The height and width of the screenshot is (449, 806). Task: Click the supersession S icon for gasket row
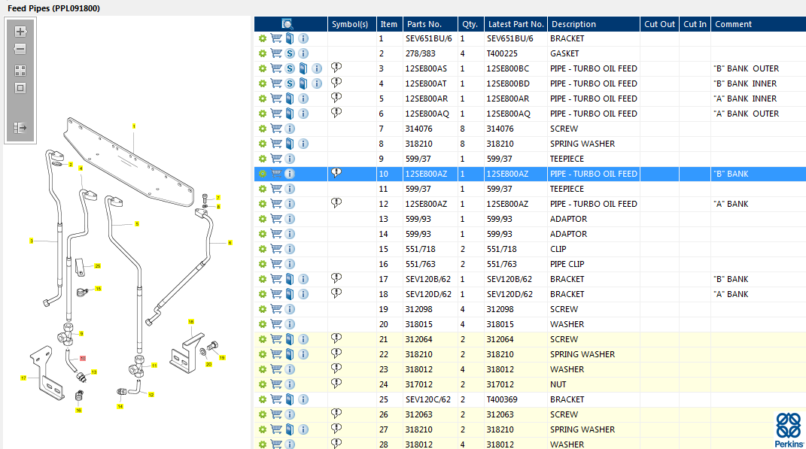pyautogui.click(x=290, y=53)
